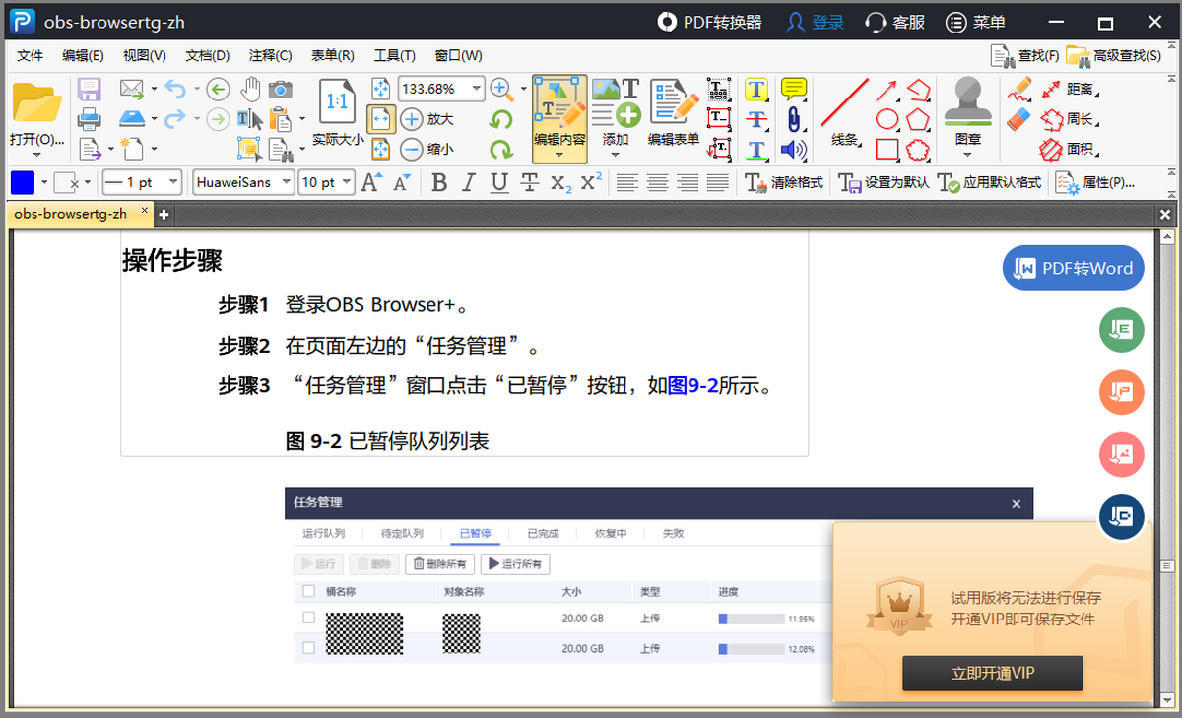Select the hand pan tool

[x=250, y=90]
